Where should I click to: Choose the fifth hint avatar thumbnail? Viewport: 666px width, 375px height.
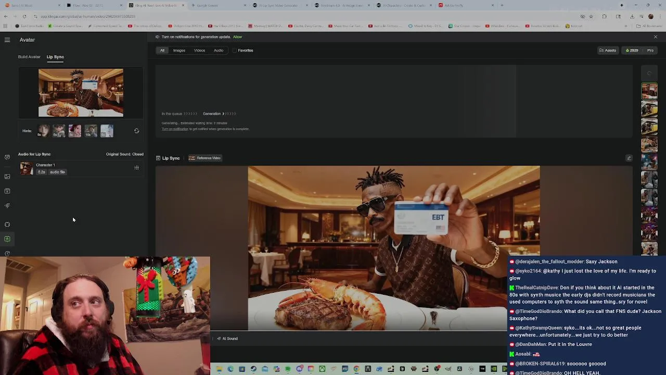107,131
